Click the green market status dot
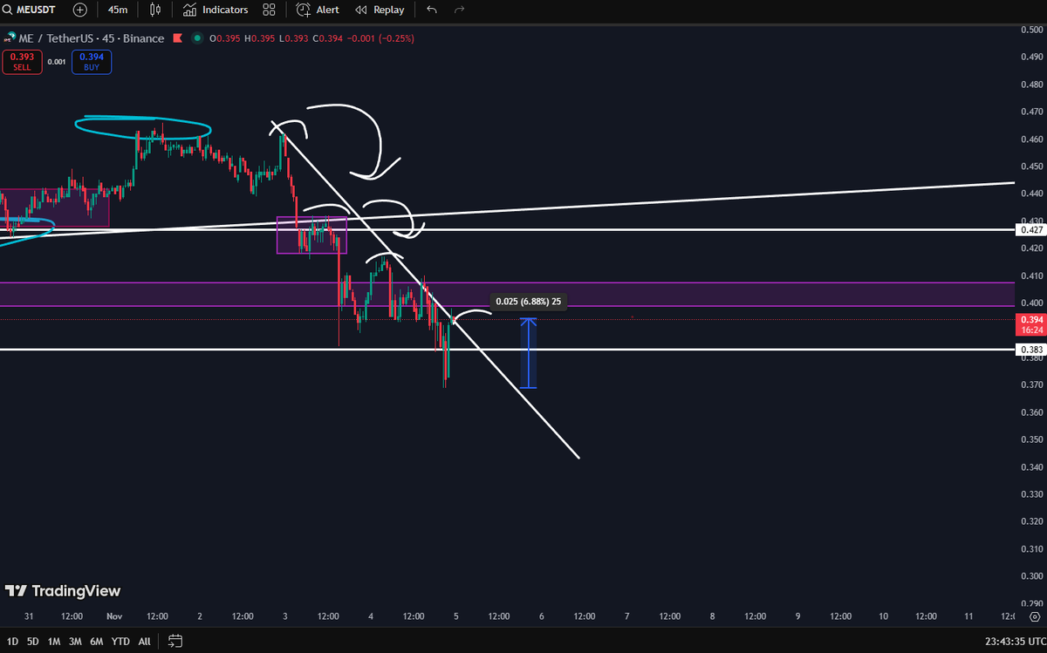The width and height of the screenshot is (1047, 653). (197, 38)
